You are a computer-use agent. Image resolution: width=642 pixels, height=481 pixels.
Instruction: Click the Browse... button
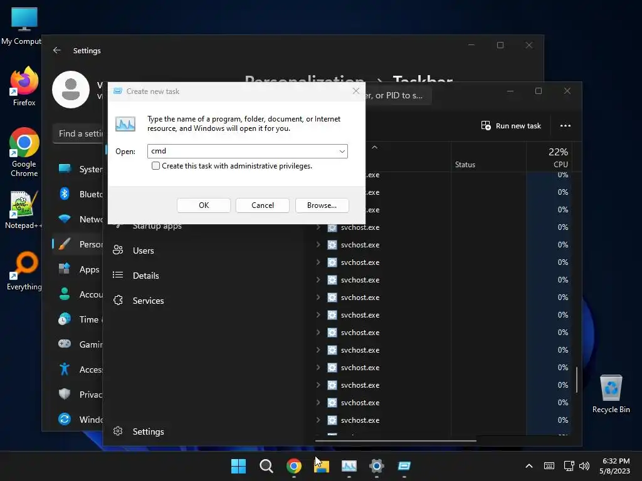tap(322, 205)
